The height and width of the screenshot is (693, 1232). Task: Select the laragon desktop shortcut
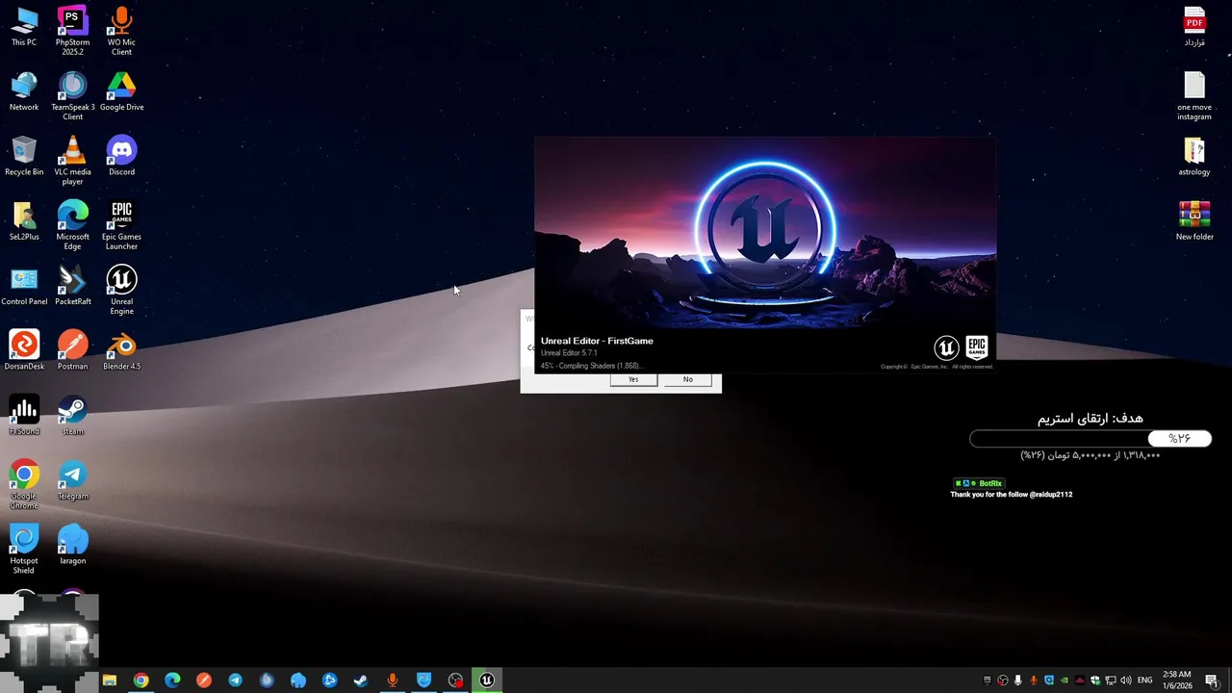pyautogui.click(x=72, y=545)
